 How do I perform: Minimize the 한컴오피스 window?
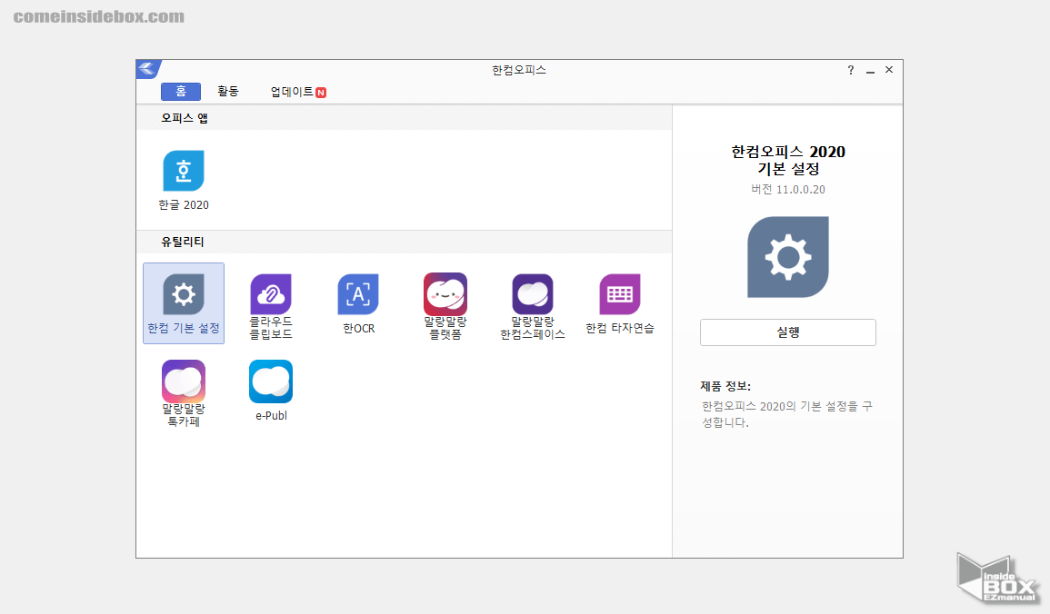click(x=870, y=70)
